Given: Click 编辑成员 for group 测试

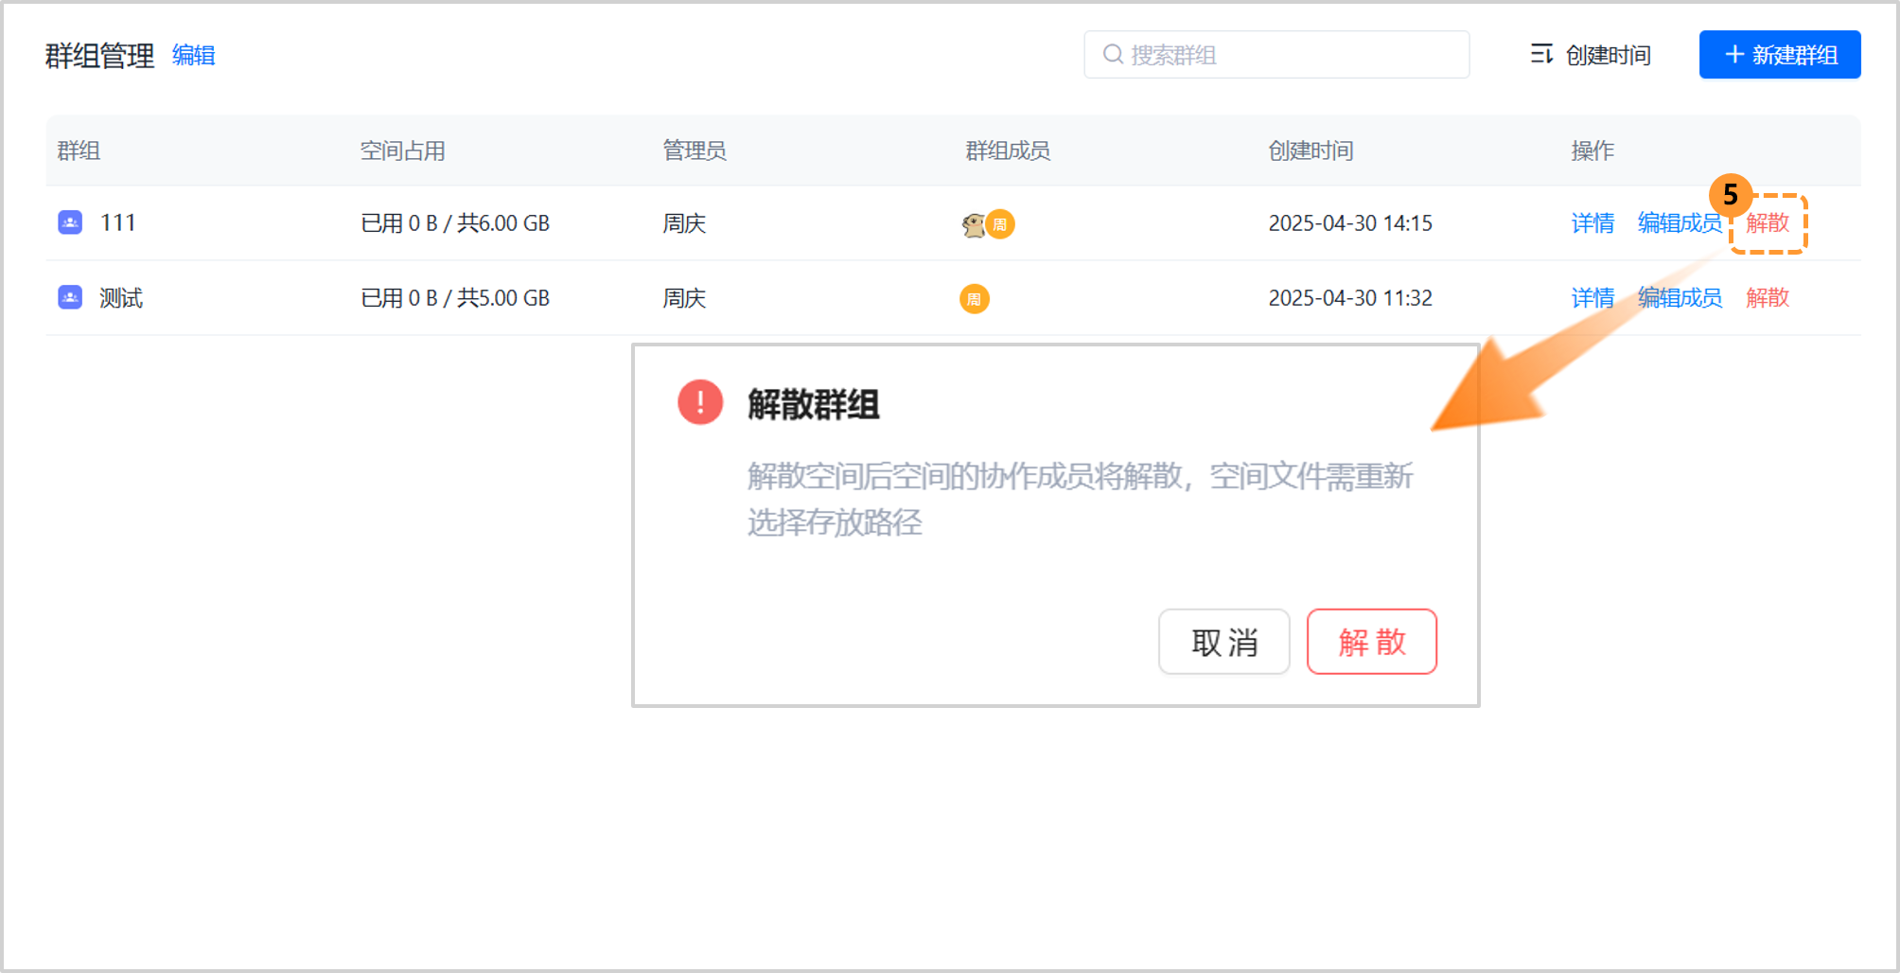Looking at the screenshot, I should (1680, 297).
